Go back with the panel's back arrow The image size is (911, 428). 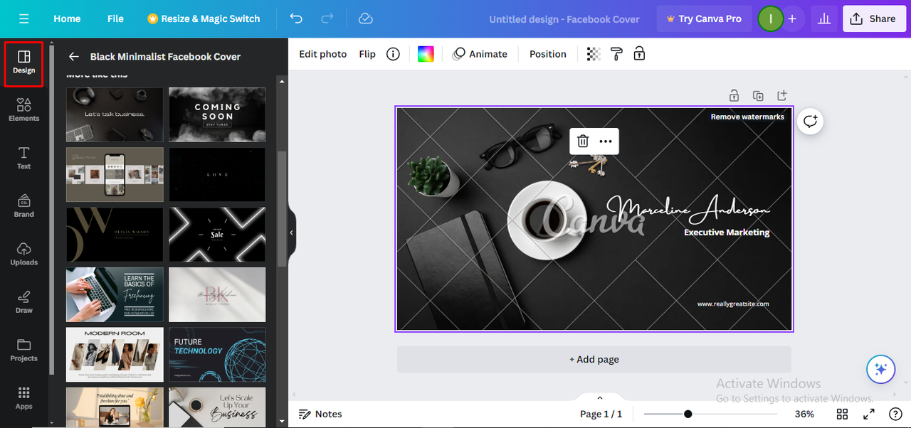pyautogui.click(x=74, y=57)
